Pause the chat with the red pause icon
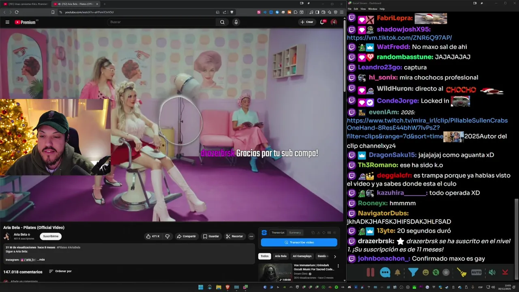Image resolution: width=519 pixels, height=292 pixels. 370,273
